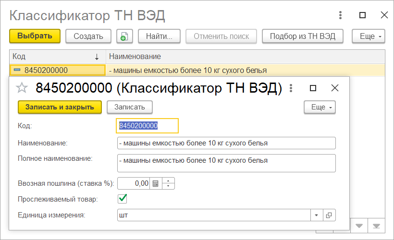The image size is (394, 240).
Task: Click the Наименование column header
Action: [246, 57]
